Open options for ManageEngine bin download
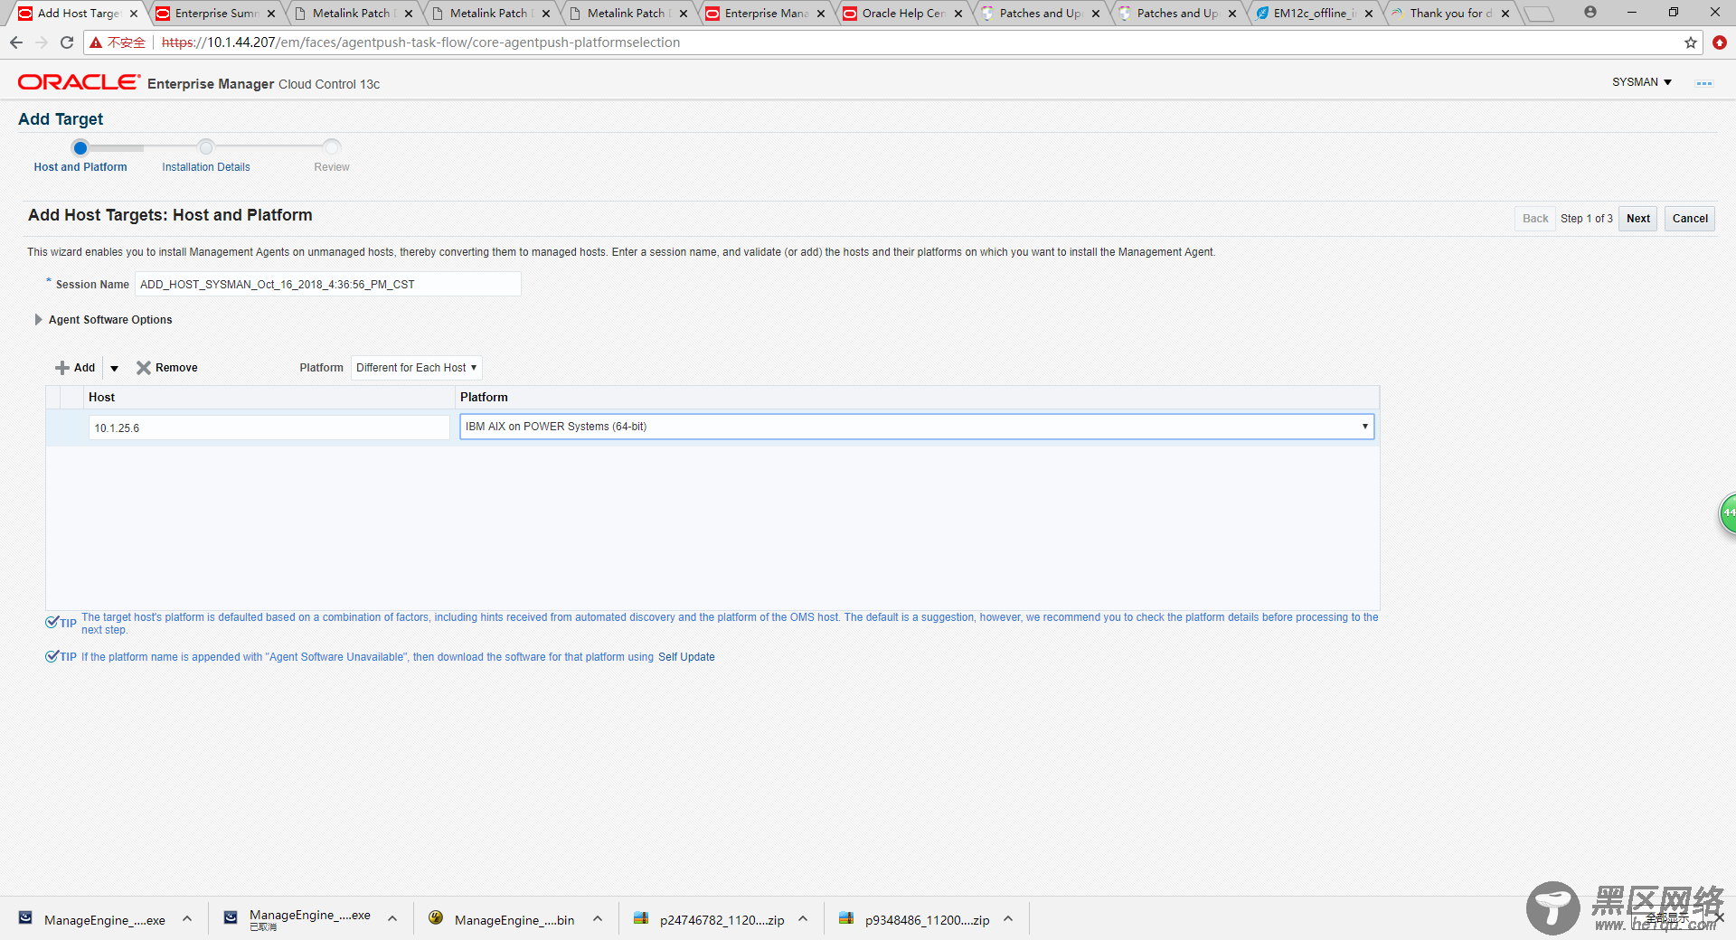 pyautogui.click(x=598, y=919)
